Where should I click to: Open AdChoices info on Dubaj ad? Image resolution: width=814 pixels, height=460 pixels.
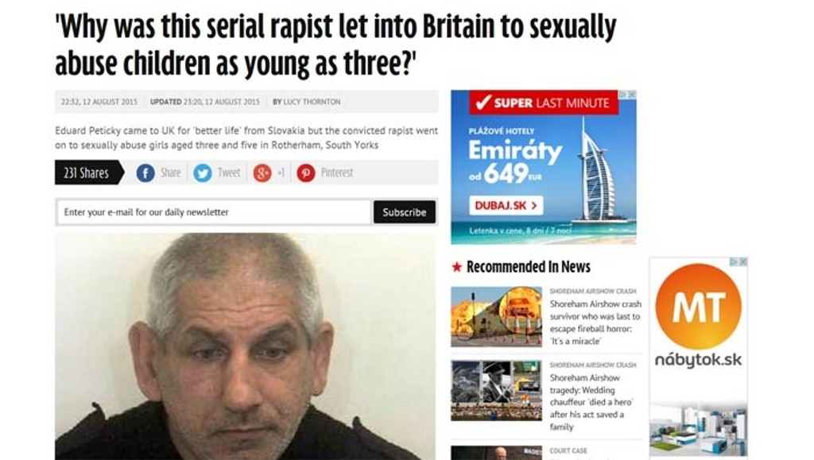(623, 95)
